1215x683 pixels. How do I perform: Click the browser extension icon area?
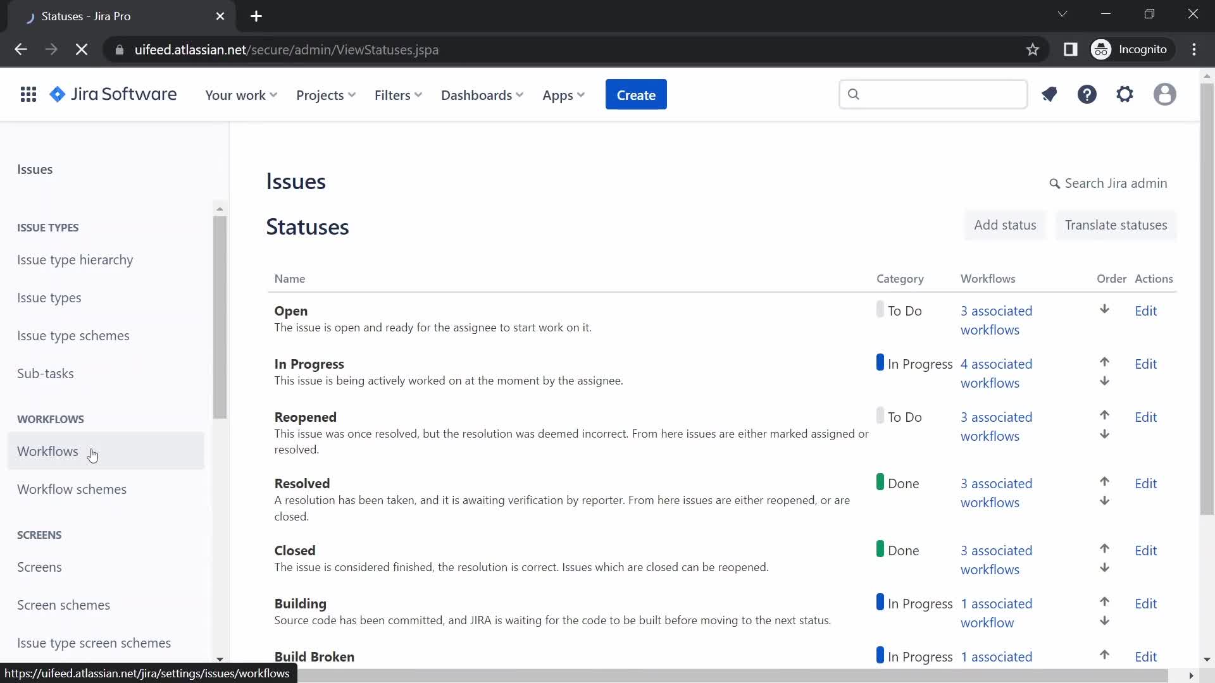[1071, 49]
